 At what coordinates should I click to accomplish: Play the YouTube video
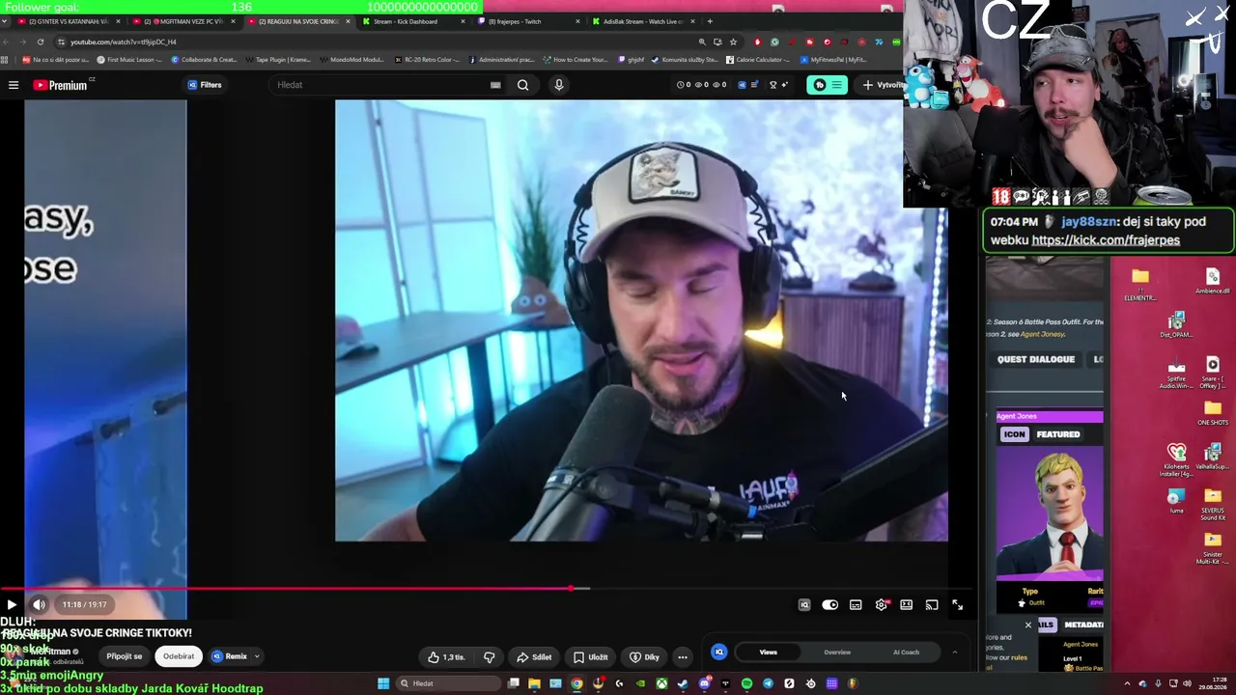click(x=12, y=605)
